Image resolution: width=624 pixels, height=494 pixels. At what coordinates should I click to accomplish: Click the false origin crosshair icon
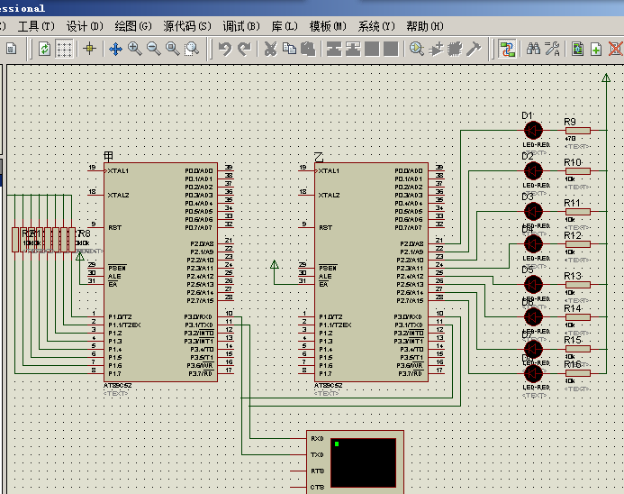(x=89, y=49)
